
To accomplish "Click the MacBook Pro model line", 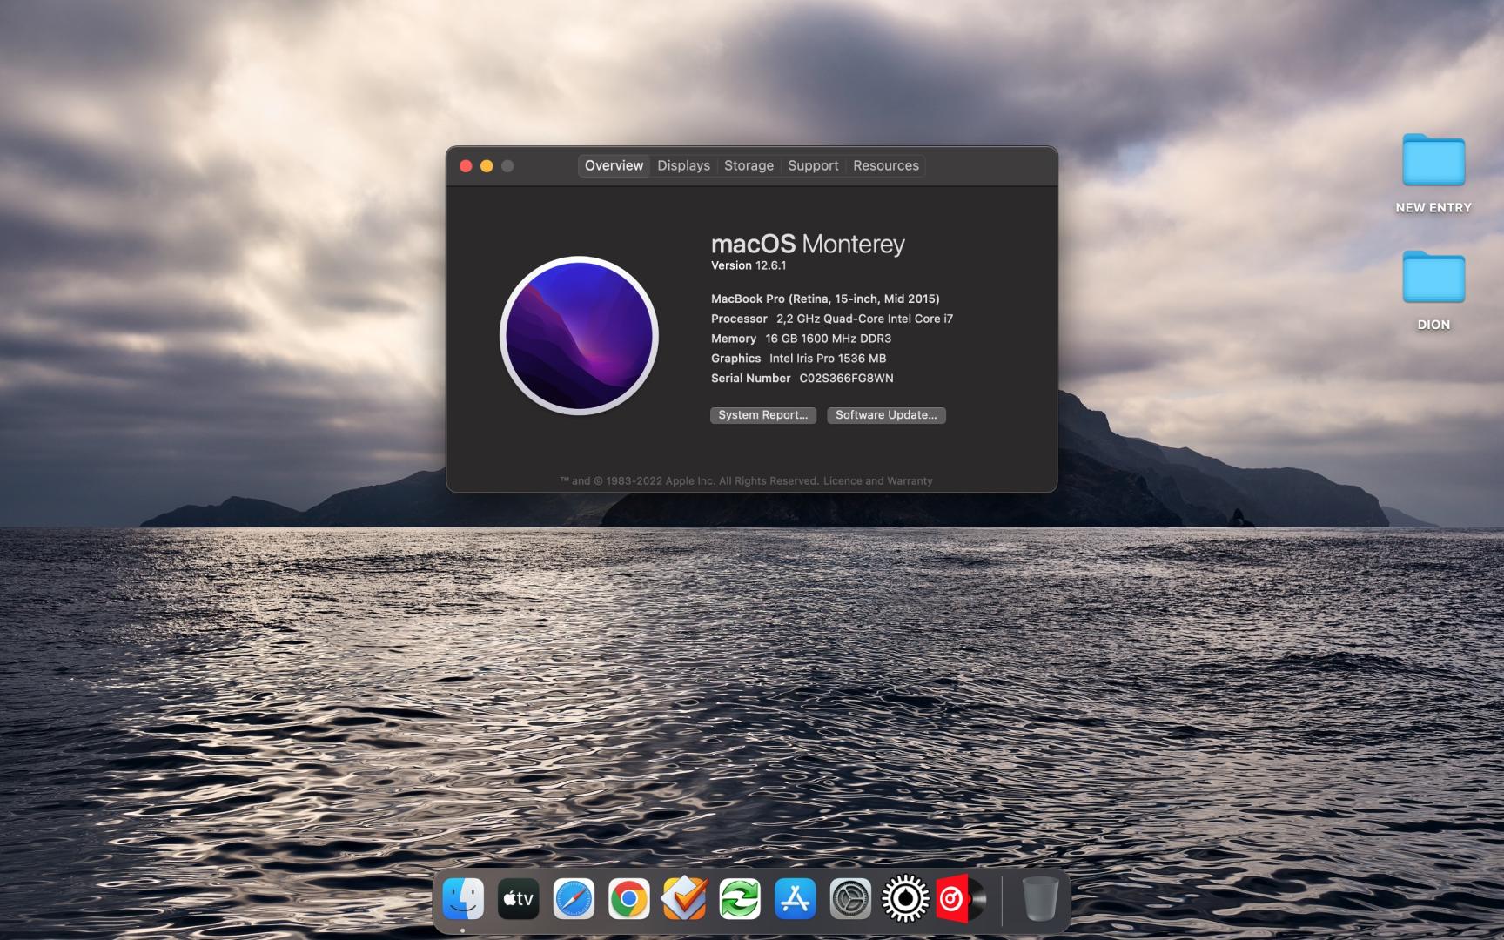I will 825,299.
